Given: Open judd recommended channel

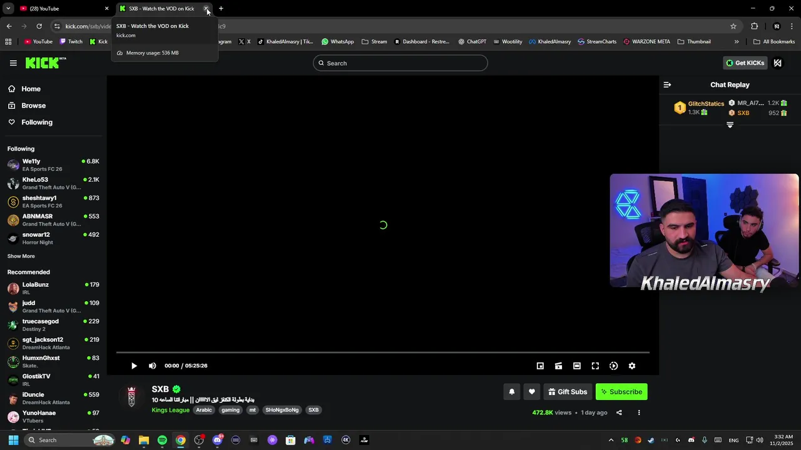Looking at the screenshot, I should point(53,306).
